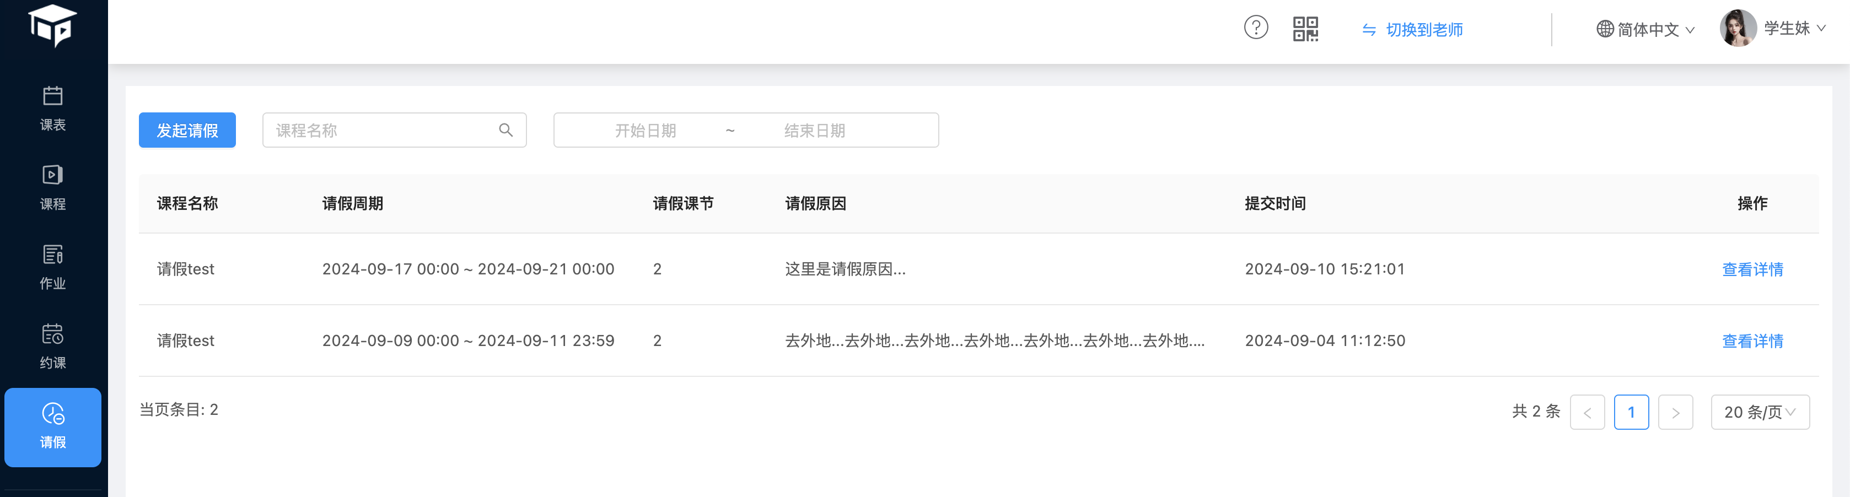Open 作业 homework in sidebar
The image size is (1850, 497).
[x=52, y=267]
